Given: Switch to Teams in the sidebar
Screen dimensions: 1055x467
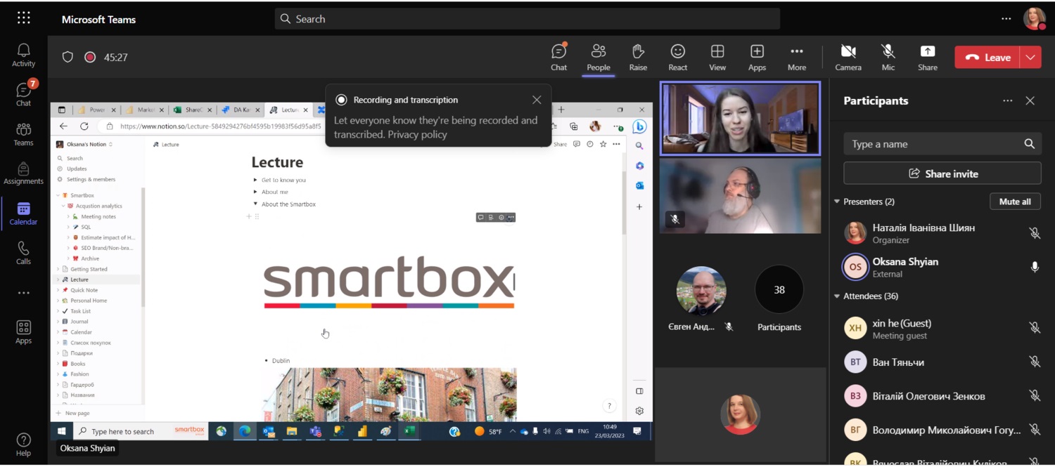Looking at the screenshot, I should pyautogui.click(x=23, y=133).
